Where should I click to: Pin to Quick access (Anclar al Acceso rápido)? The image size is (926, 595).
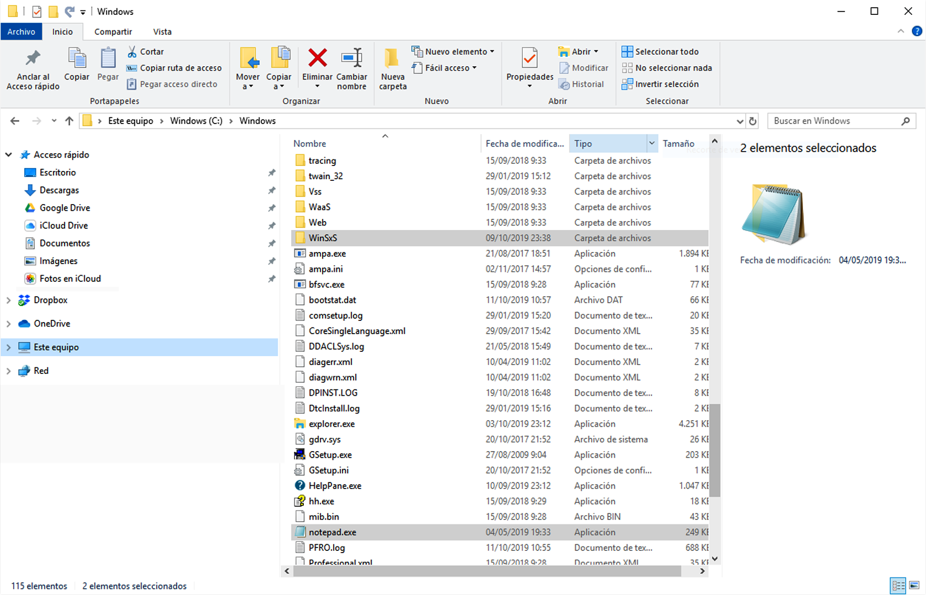point(33,69)
